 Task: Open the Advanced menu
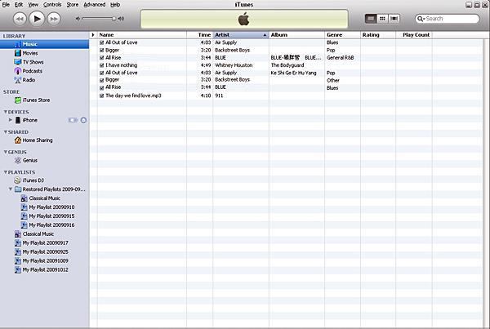[95, 5]
